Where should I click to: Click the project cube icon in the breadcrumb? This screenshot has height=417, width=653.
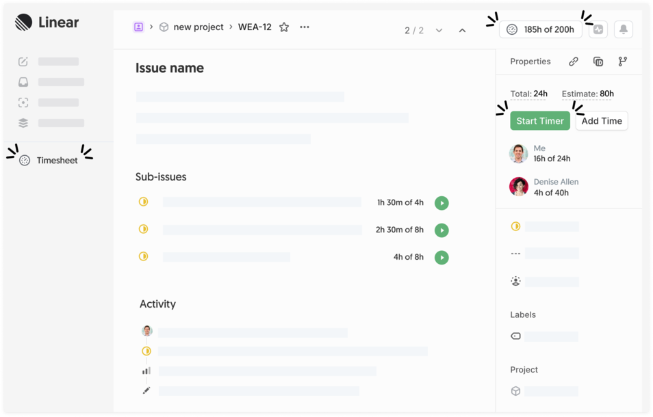coord(164,27)
